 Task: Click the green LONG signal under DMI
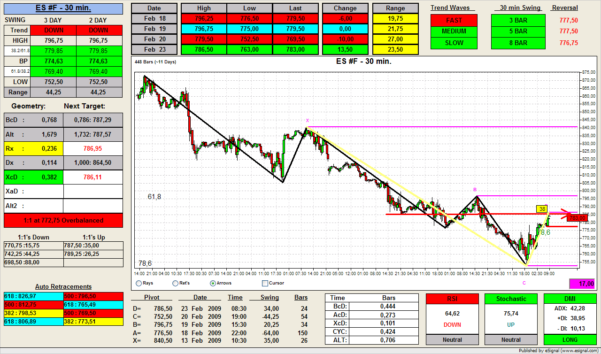pos(569,339)
